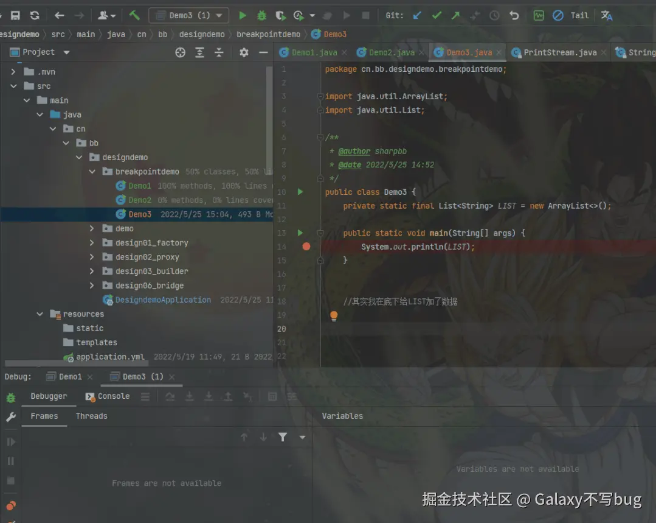Select application.yml file
Screen dimensions: 656x523
110,357
